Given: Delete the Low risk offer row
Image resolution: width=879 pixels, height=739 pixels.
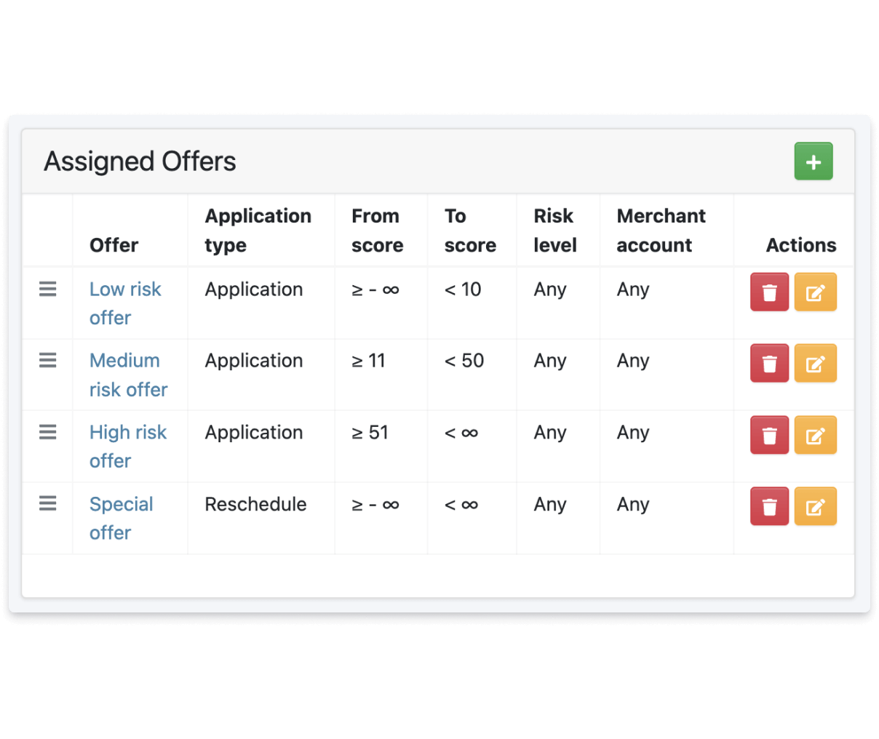Looking at the screenshot, I should pos(769,292).
